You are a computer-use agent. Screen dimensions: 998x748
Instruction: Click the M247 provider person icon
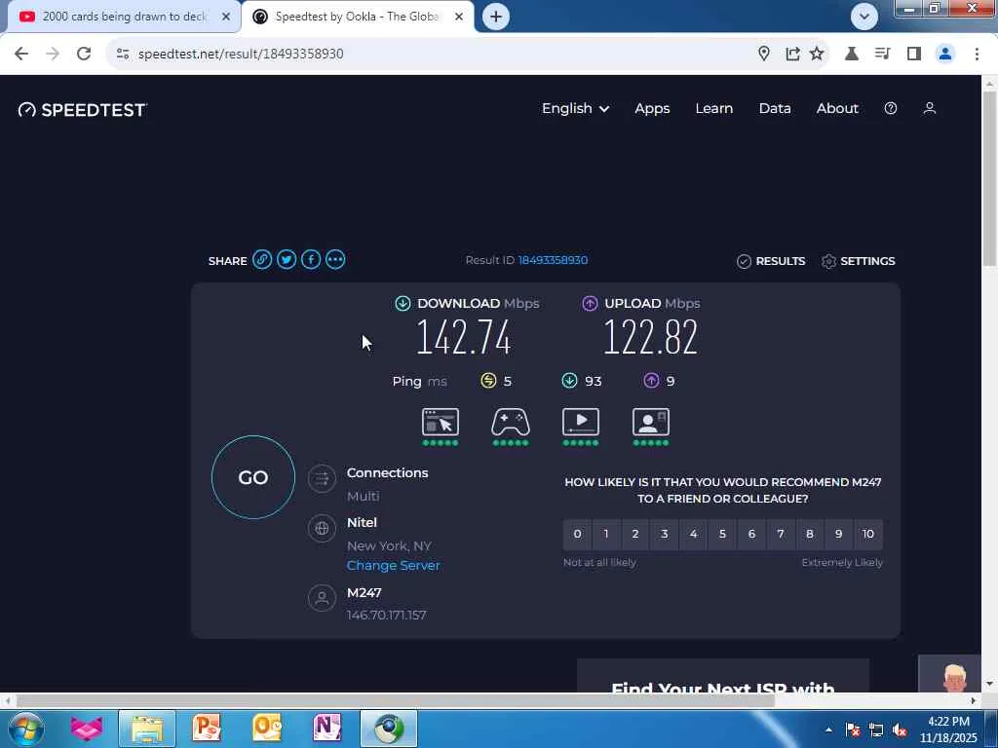(322, 598)
